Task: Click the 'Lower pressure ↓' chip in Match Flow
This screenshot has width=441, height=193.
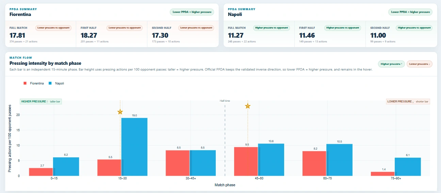Action: coord(419,64)
